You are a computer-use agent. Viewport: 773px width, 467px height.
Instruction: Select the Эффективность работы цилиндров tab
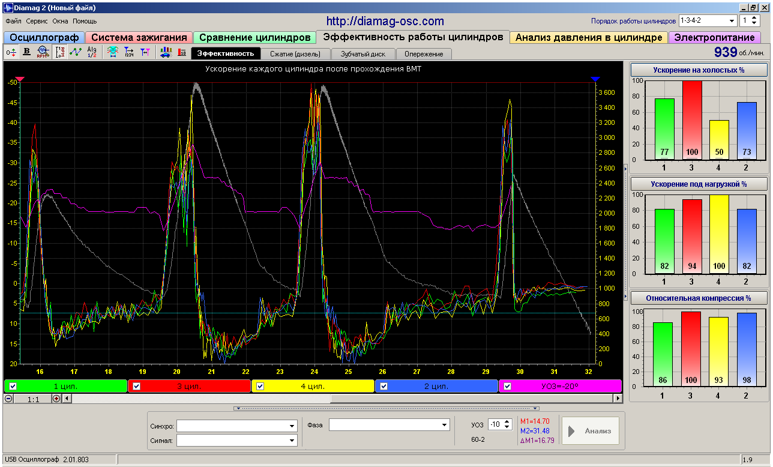(x=413, y=37)
